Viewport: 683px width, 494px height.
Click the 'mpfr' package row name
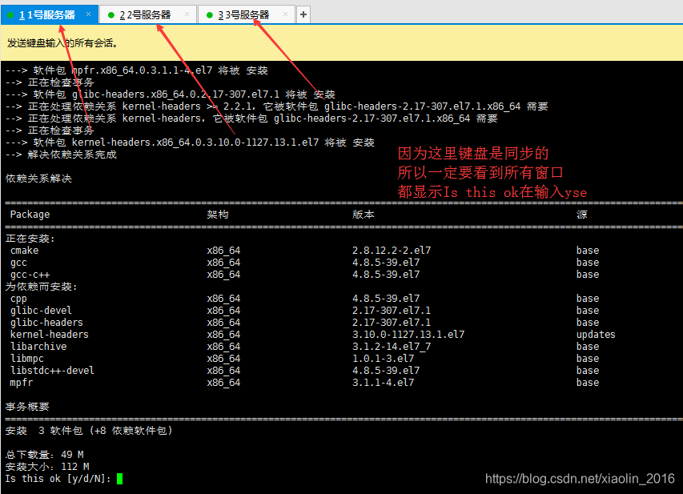point(22,383)
